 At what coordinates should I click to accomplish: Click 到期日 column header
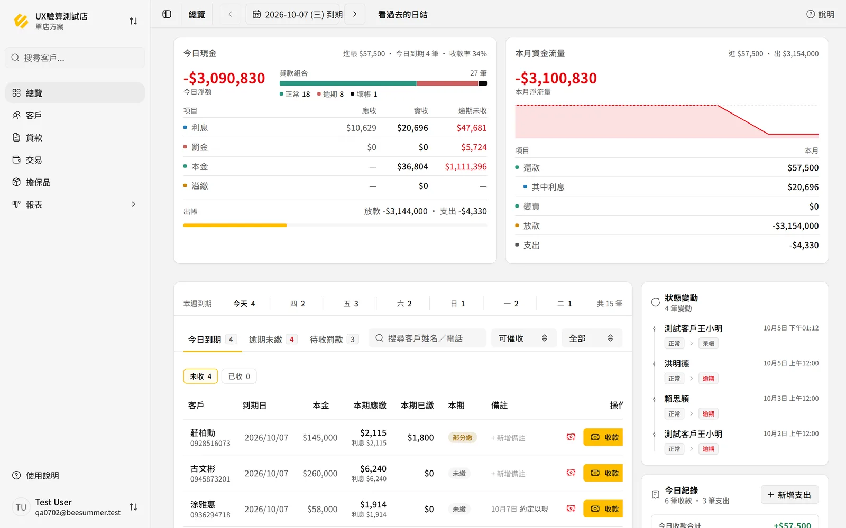254,405
